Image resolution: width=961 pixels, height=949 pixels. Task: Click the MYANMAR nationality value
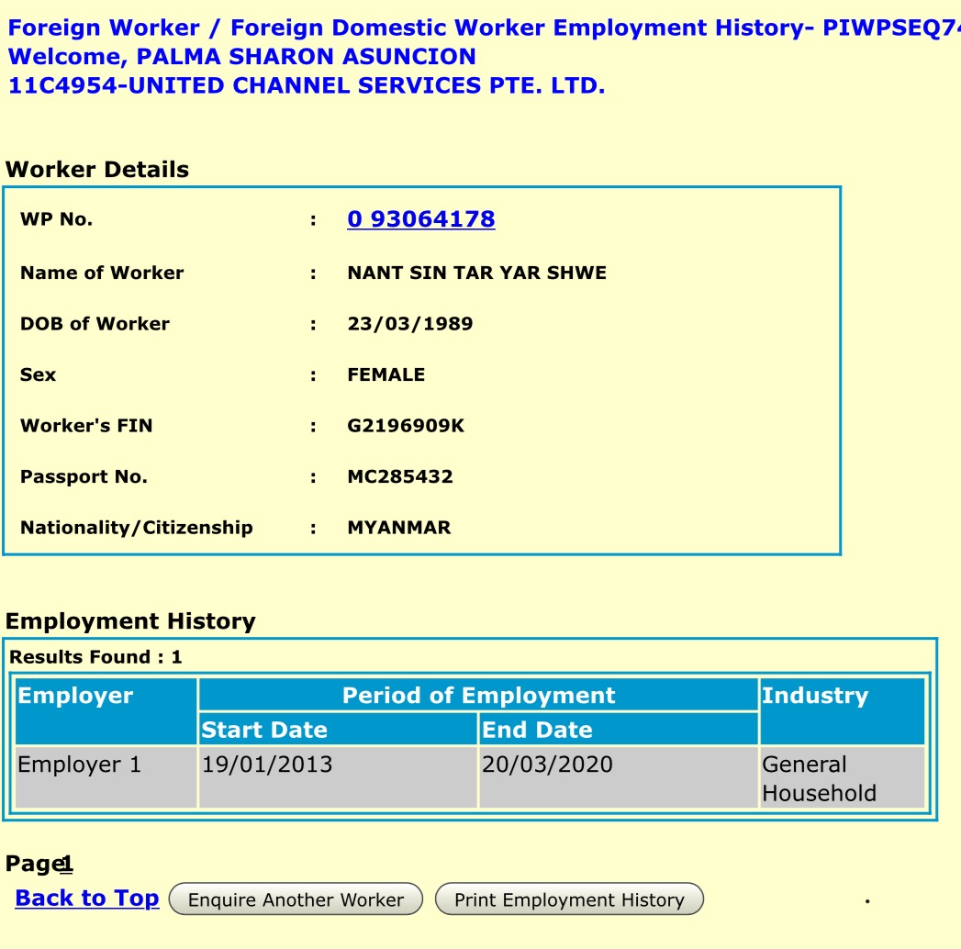pyautogui.click(x=399, y=528)
